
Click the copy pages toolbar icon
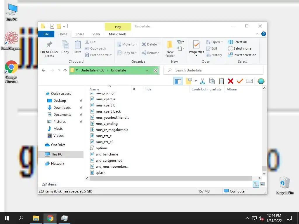point(212,81)
